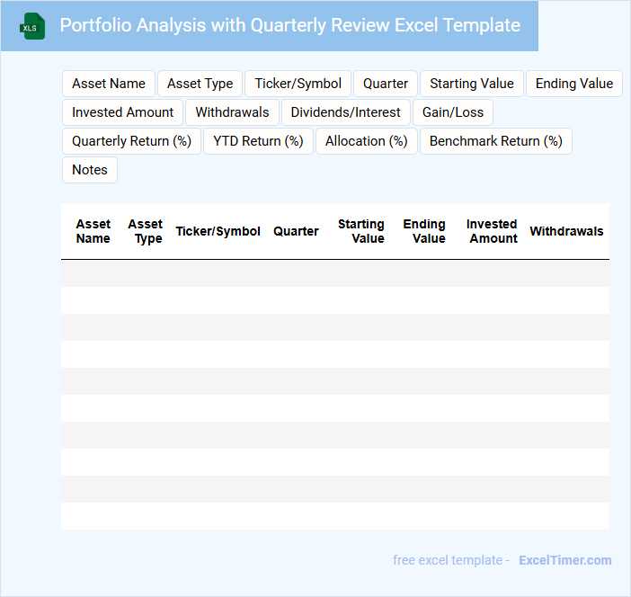Select the Asset Name tag
631x597 pixels.
(109, 84)
